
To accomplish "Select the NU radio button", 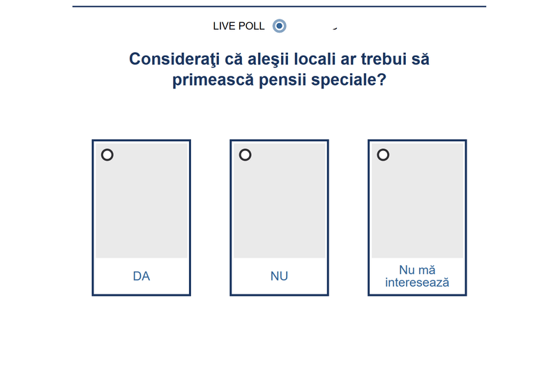I will (246, 155).
